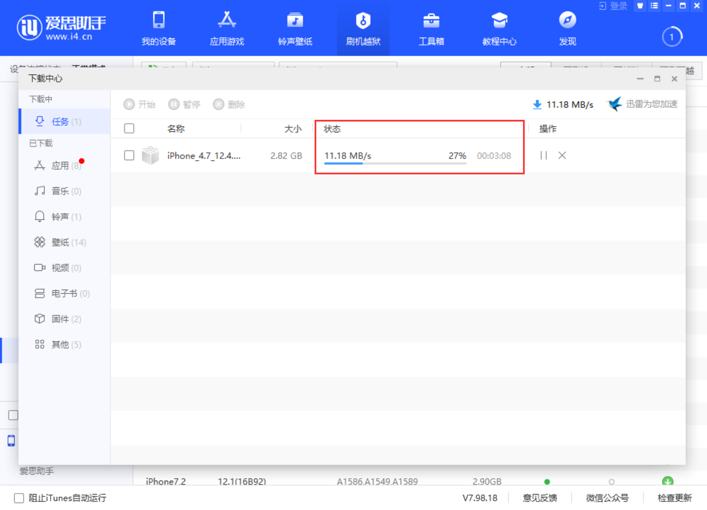Click 迅雷为您加速 link

642,104
